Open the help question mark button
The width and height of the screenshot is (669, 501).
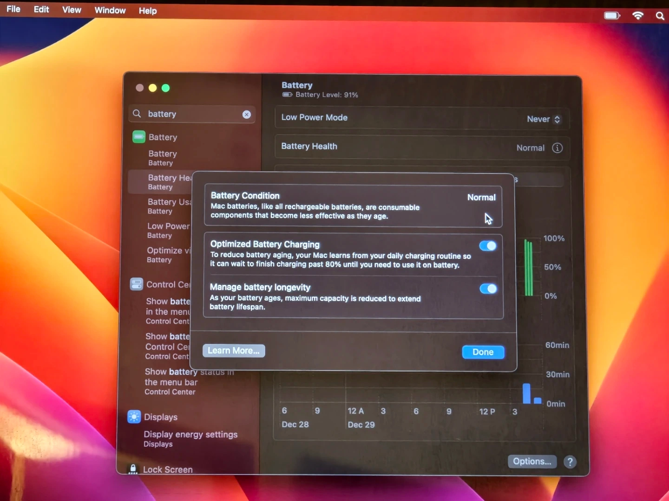click(x=570, y=462)
